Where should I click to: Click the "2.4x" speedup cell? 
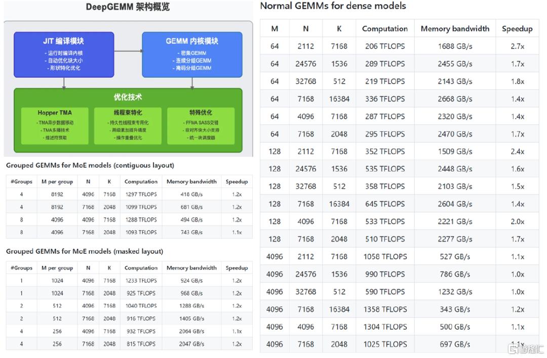coord(517,151)
